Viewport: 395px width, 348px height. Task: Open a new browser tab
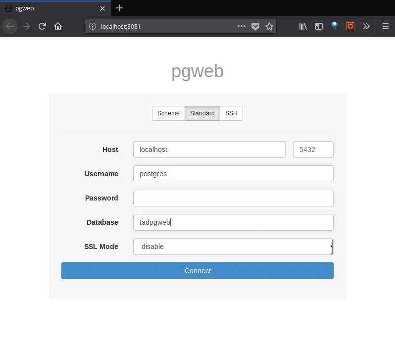[x=119, y=8]
